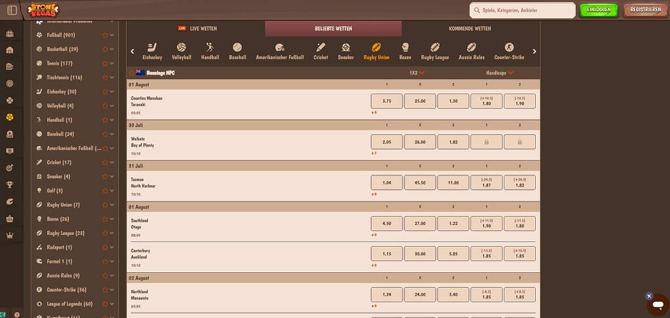Open the Handicaps market dropdown

point(499,73)
